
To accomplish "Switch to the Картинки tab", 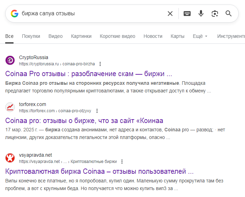I will (81, 36).
